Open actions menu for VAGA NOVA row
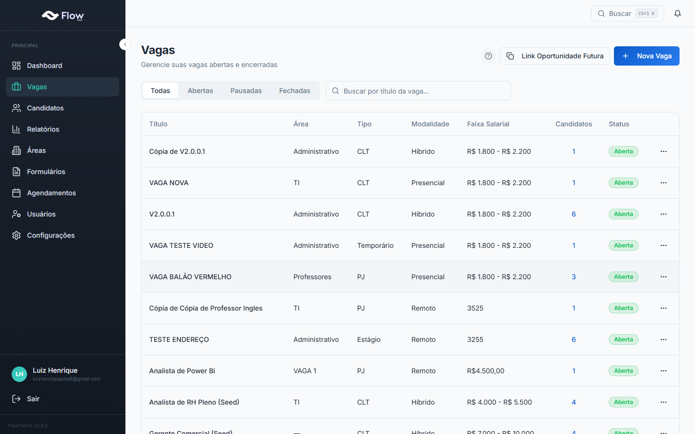 click(x=664, y=183)
